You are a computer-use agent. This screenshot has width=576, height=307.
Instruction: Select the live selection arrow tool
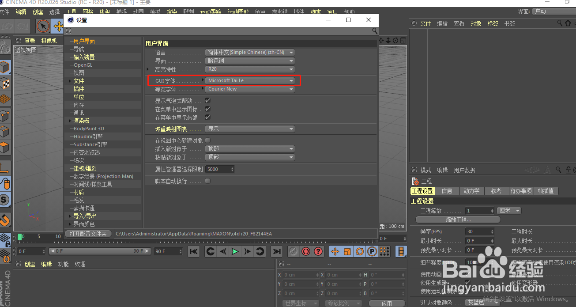[43, 27]
